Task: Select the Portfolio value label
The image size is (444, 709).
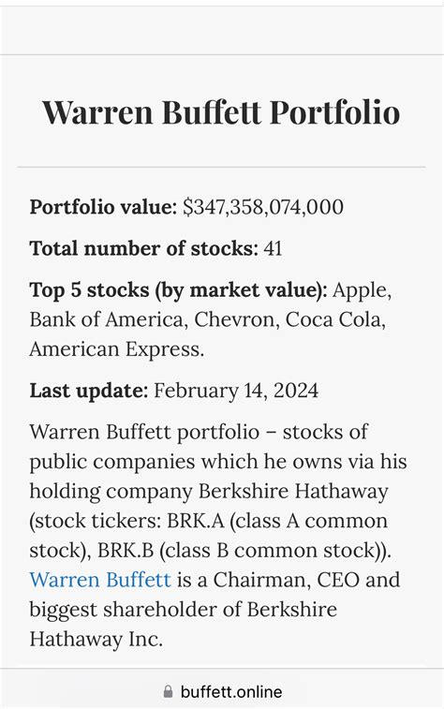Action: tap(104, 207)
